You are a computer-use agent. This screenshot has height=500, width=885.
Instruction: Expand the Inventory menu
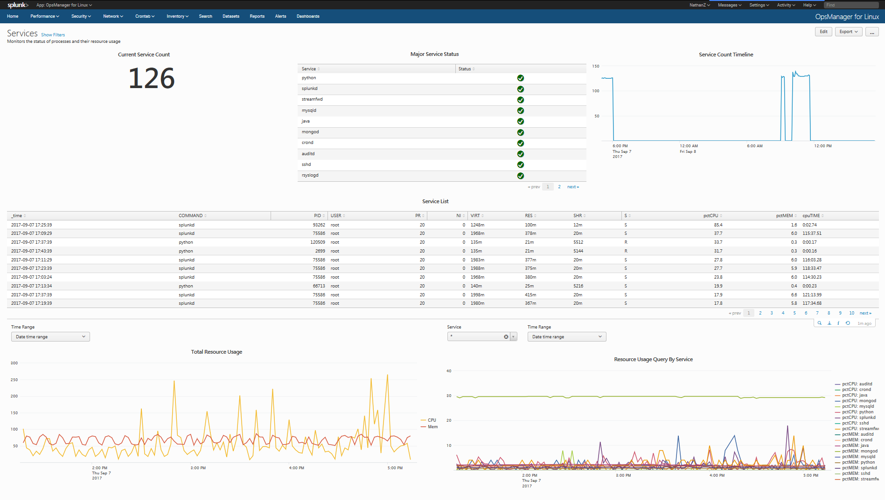coord(177,16)
